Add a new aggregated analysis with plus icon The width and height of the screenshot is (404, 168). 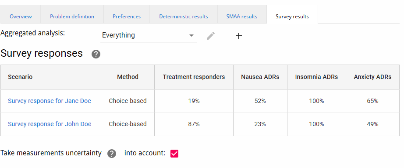tap(239, 36)
